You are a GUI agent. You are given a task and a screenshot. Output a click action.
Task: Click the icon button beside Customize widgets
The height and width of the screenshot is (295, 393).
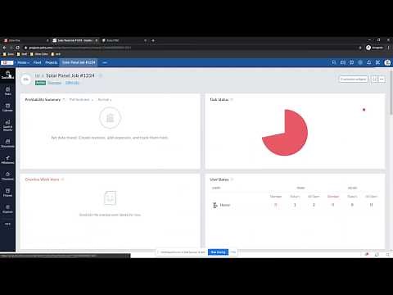point(374,79)
